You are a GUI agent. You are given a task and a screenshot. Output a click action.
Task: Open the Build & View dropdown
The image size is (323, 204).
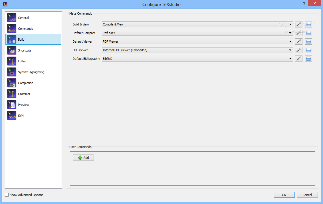click(197, 24)
